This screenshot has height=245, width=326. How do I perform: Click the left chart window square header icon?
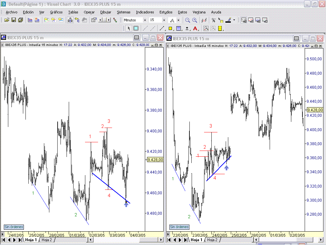137,38
